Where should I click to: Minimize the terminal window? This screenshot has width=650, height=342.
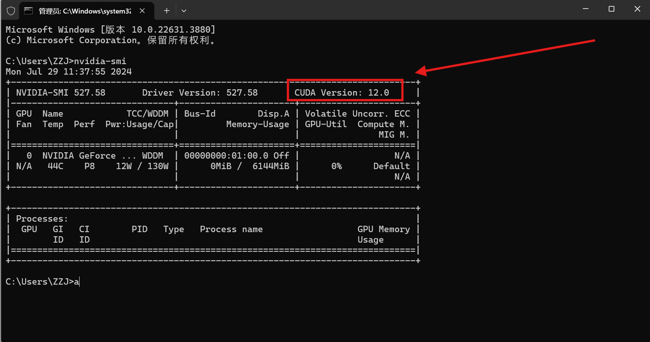tap(585, 9)
